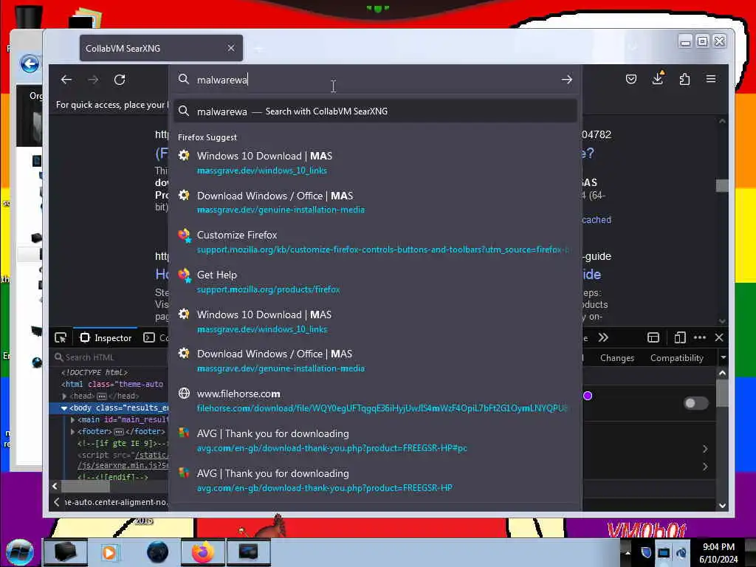This screenshot has height=567, width=756.
Task: Activate the element picker in devtools
Action: (61, 338)
